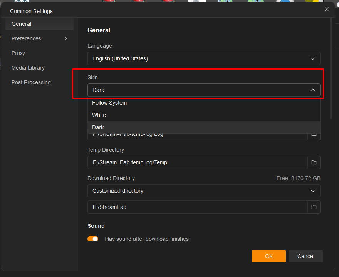Expand the Preferences section chevron
Screen dimensions: 339x277
tap(66, 38)
